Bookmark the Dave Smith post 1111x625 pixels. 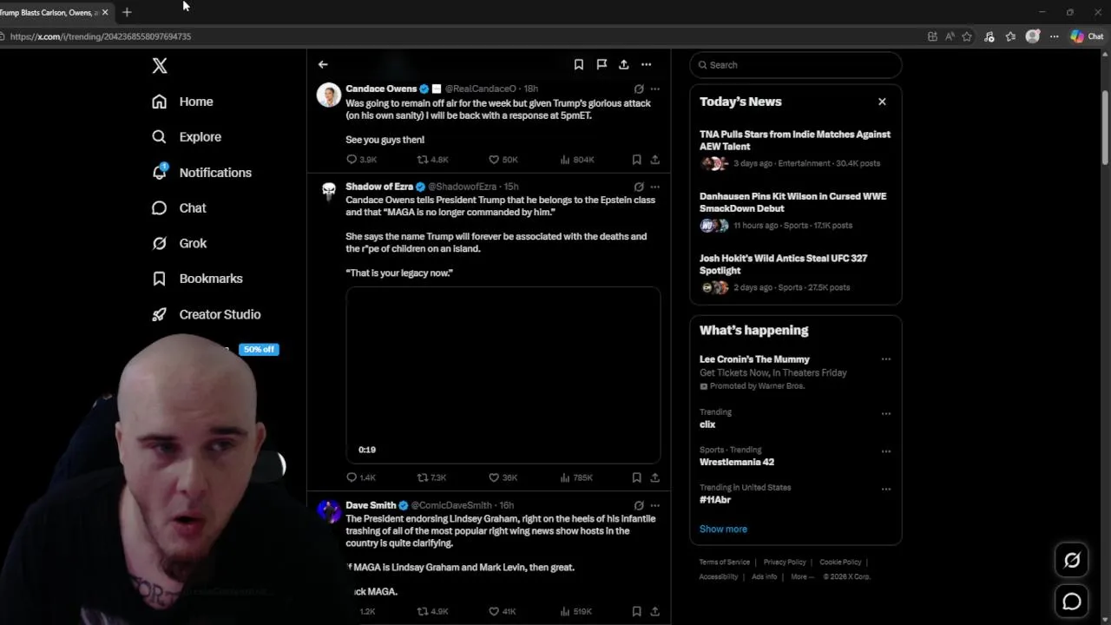pos(636,611)
